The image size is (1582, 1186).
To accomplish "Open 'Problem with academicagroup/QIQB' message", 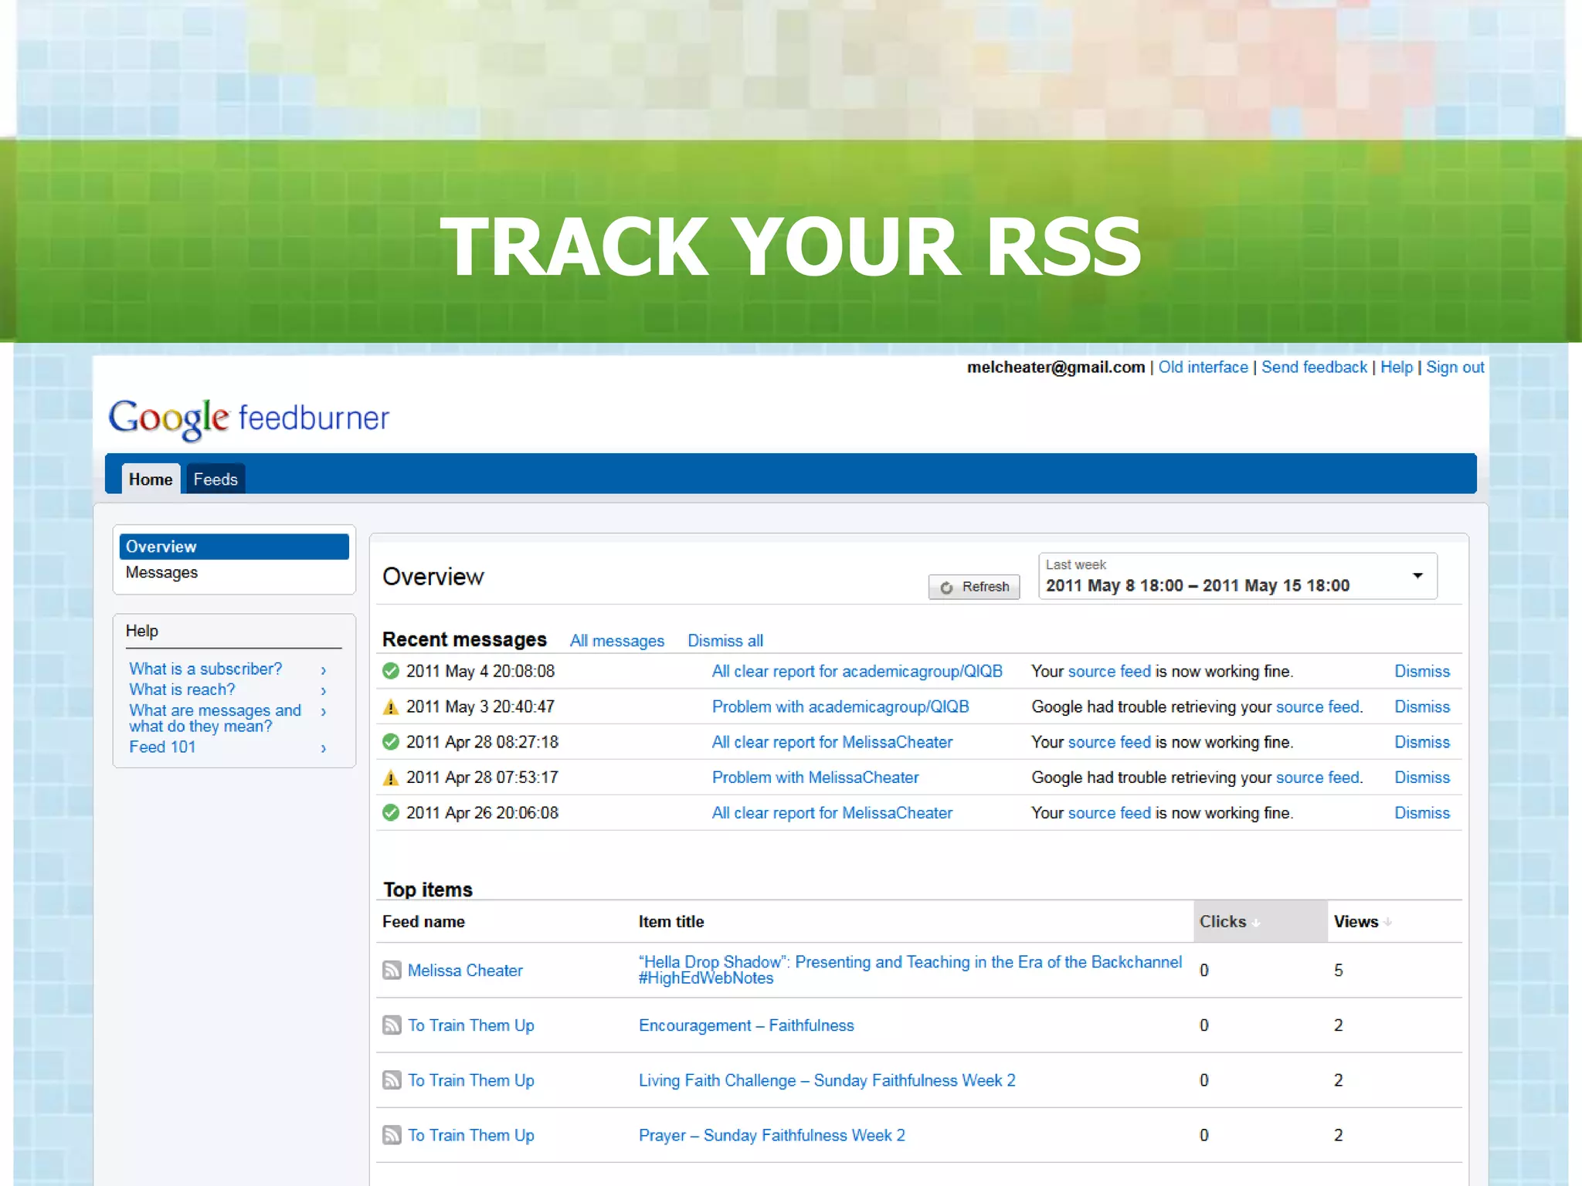I will coord(840,707).
